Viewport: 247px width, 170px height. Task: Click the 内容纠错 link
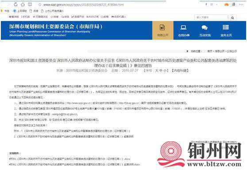pyautogui.click(x=180, y=71)
